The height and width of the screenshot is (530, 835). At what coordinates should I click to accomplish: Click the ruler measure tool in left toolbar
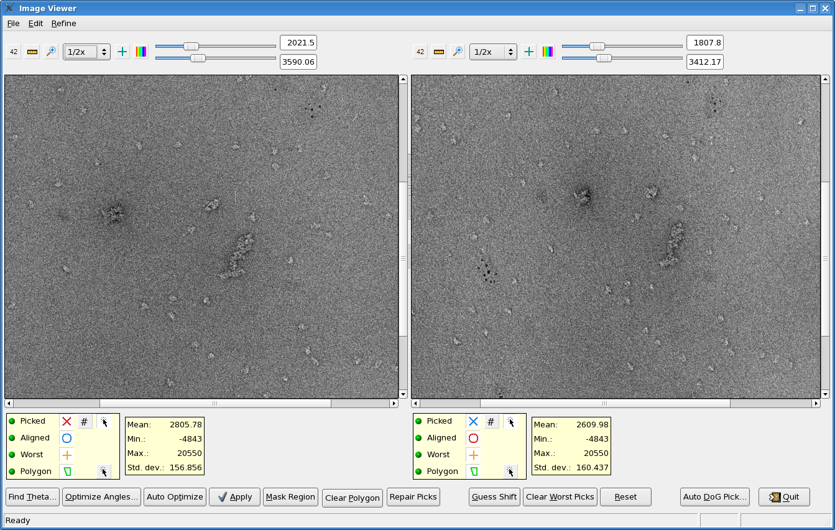coord(32,52)
